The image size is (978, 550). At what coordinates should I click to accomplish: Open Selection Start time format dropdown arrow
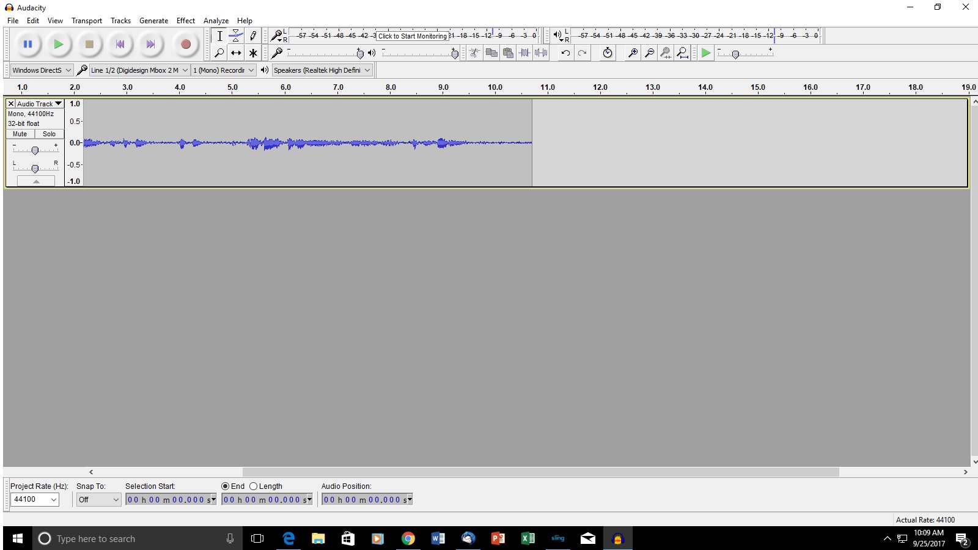213,499
